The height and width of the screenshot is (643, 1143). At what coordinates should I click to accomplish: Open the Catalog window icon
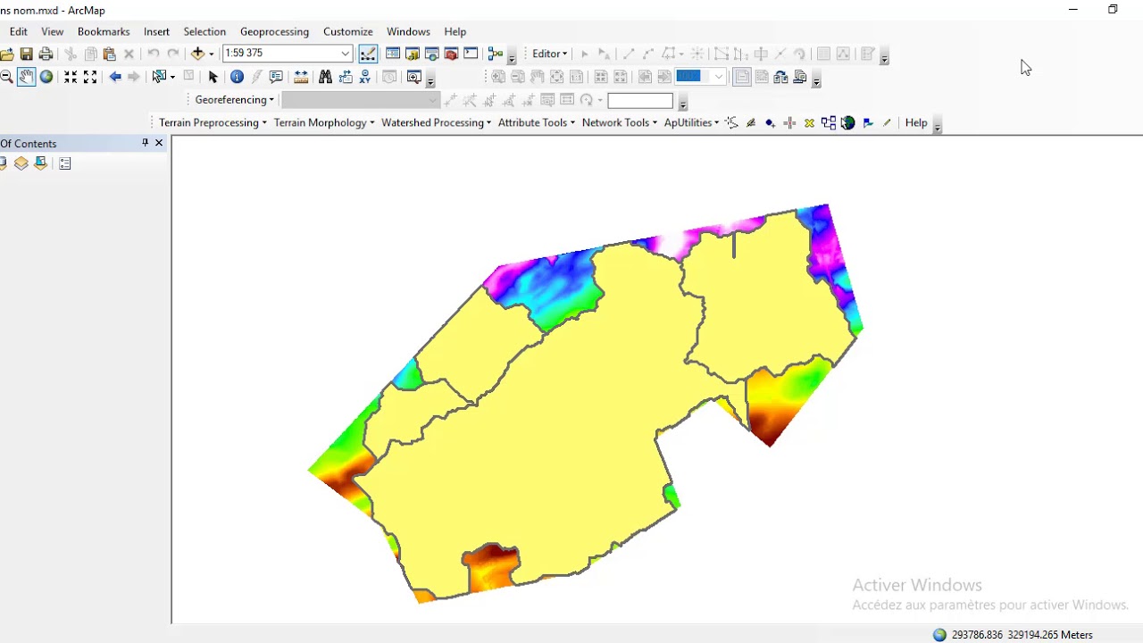(412, 54)
